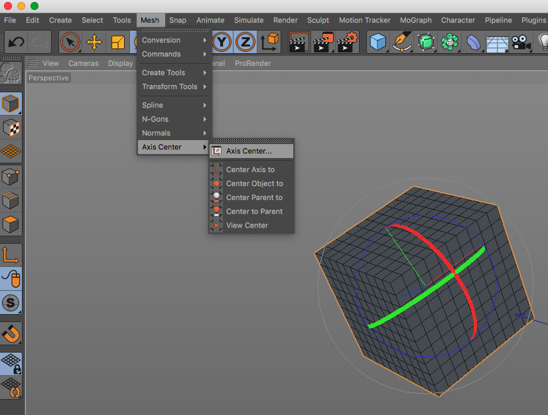Click the Undo arrow icon
Screen dimensions: 548x415
tap(16, 43)
